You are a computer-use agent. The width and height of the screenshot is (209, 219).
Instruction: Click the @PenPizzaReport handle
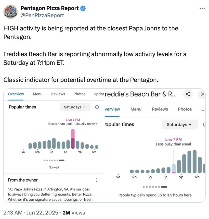click(42, 15)
